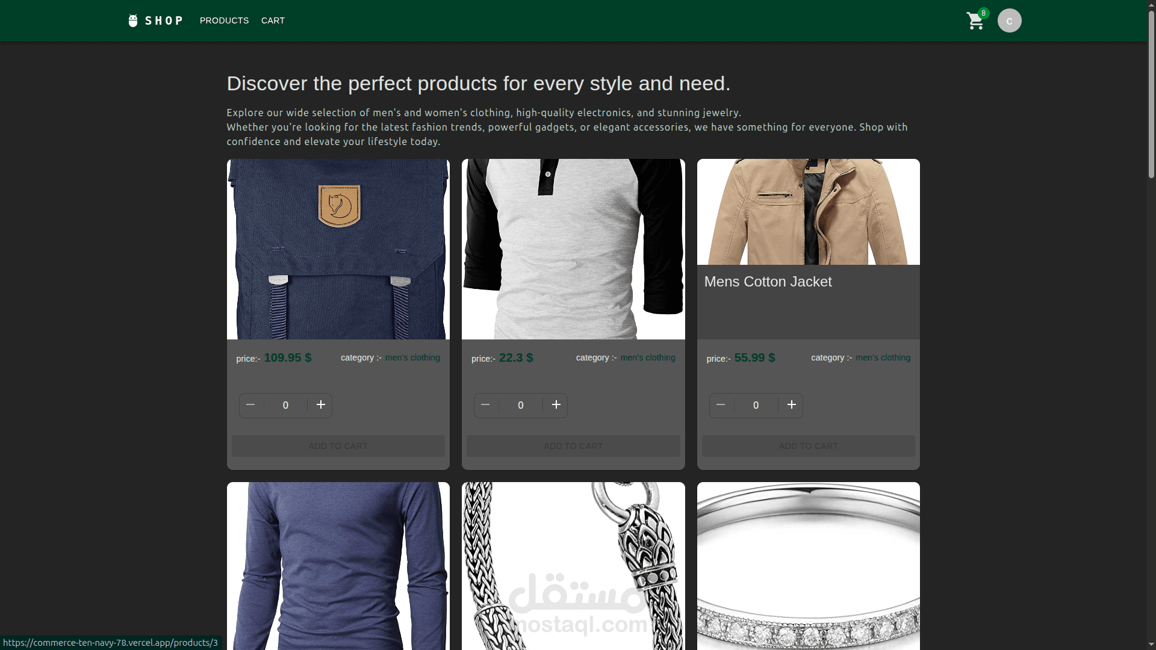Increase quantity for the 22.3 $ shirt

point(556,405)
